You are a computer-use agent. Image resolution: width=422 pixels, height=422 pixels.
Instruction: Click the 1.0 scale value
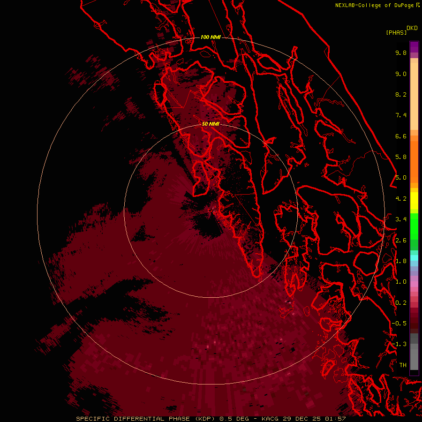[x=401, y=282]
